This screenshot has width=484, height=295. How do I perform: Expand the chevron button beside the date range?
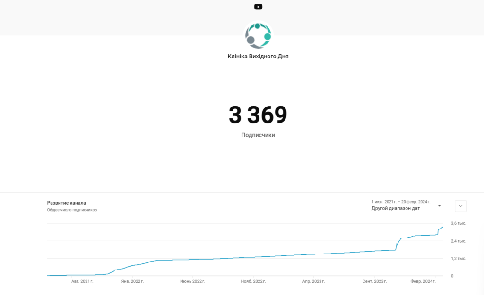coord(460,206)
